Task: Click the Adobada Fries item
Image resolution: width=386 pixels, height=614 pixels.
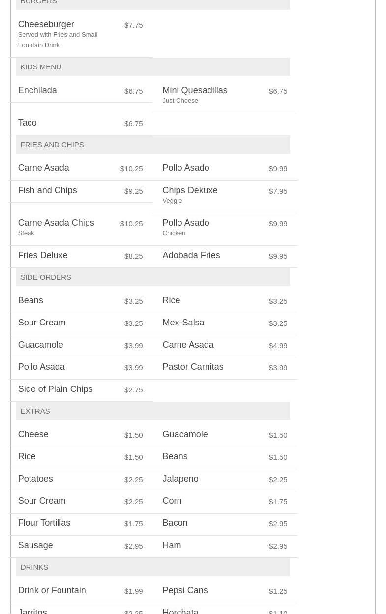Action: [191, 255]
